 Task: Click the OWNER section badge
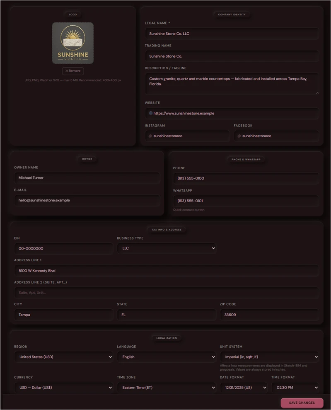point(87,159)
